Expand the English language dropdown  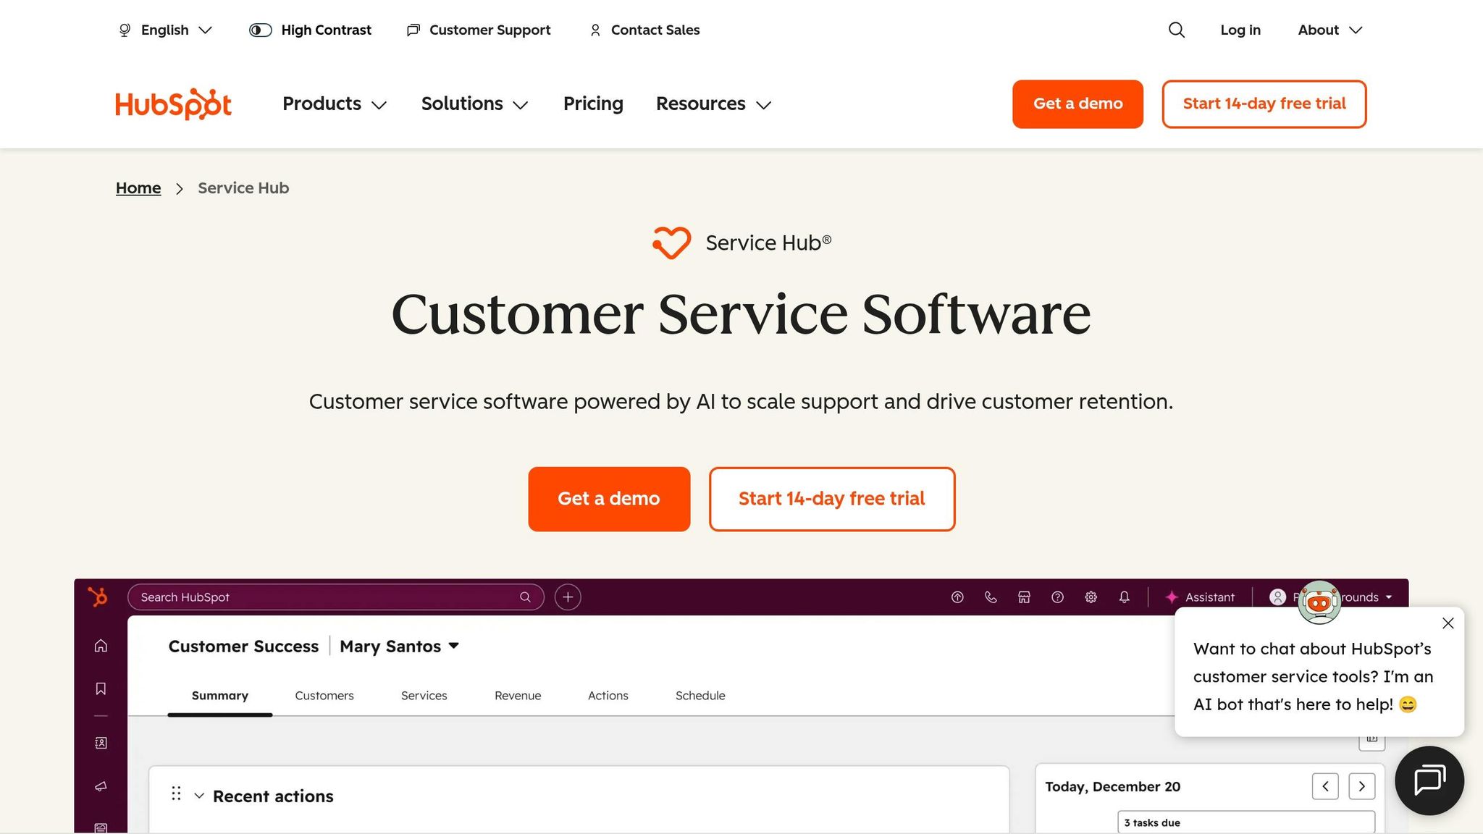[165, 30]
